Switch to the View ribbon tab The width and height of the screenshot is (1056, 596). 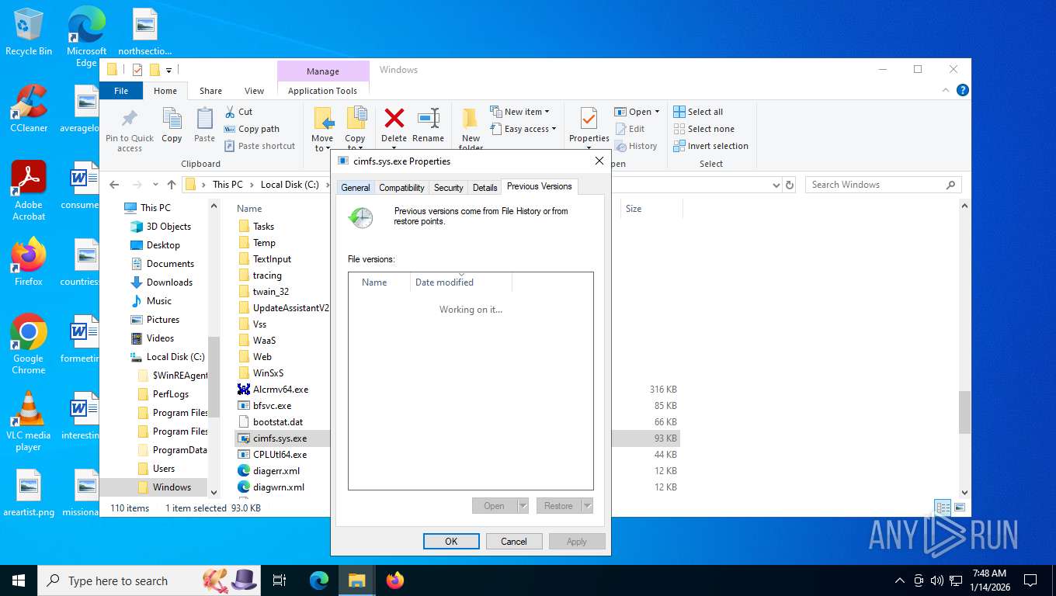[x=254, y=91]
